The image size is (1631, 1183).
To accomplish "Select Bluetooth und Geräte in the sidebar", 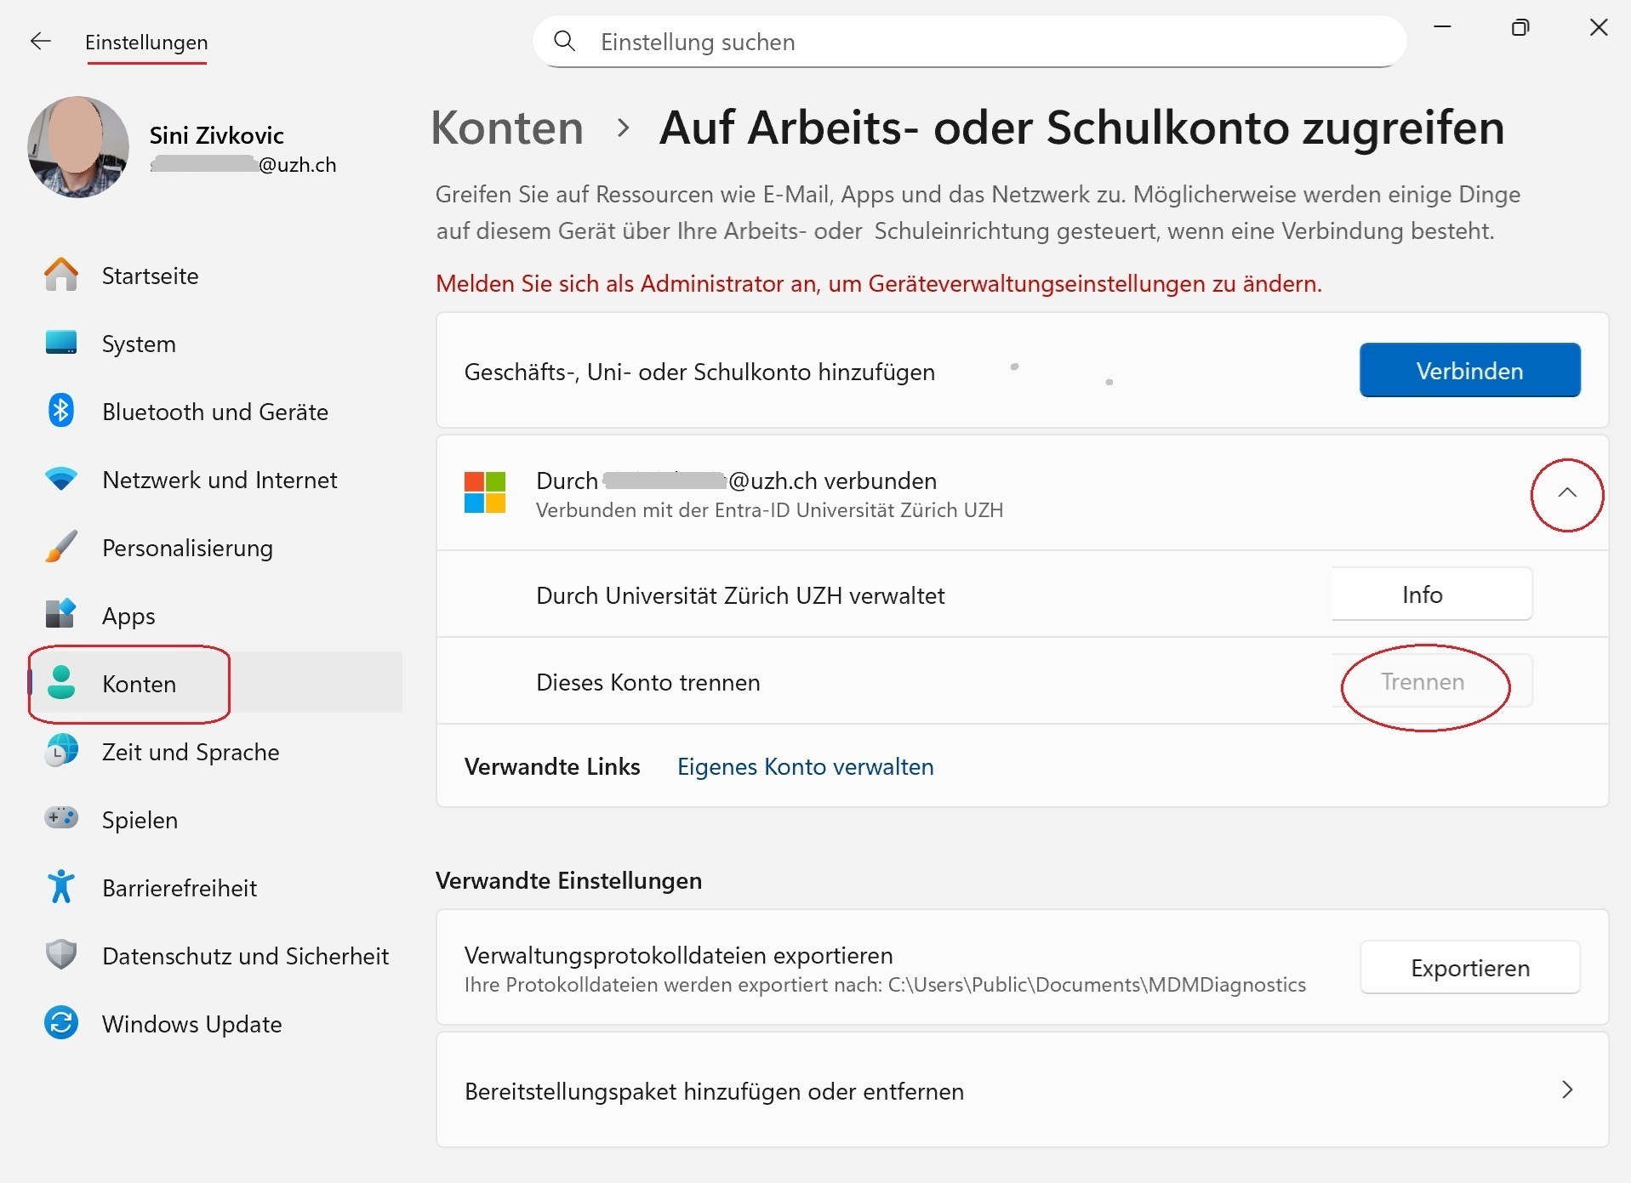I will click(214, 412).
